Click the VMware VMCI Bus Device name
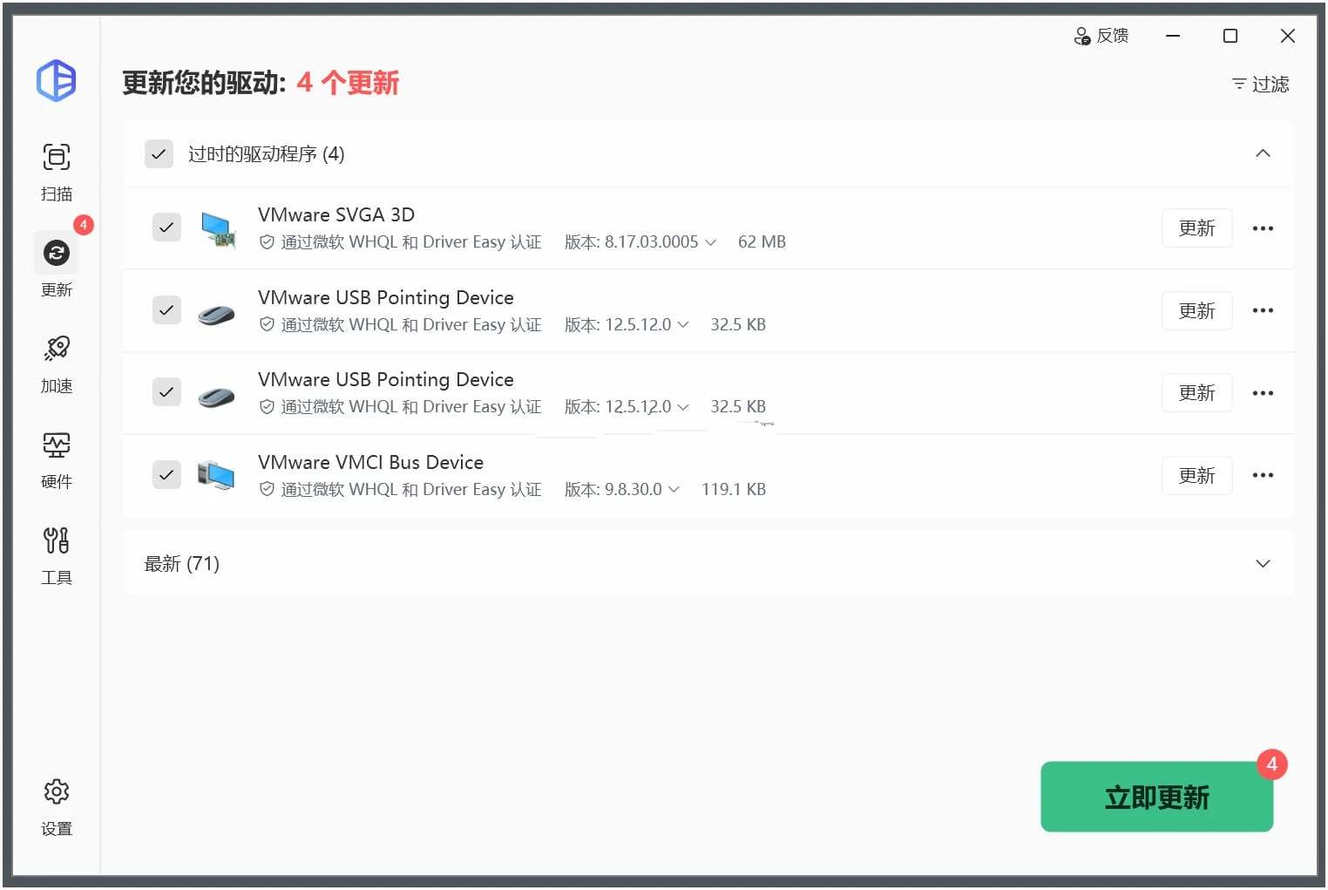Image resolution: width=1328 pixels, height=890 pixels. 370,462
